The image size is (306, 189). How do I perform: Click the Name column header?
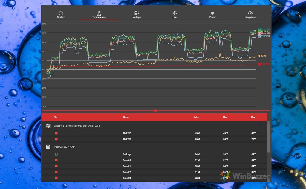[126, 117]
